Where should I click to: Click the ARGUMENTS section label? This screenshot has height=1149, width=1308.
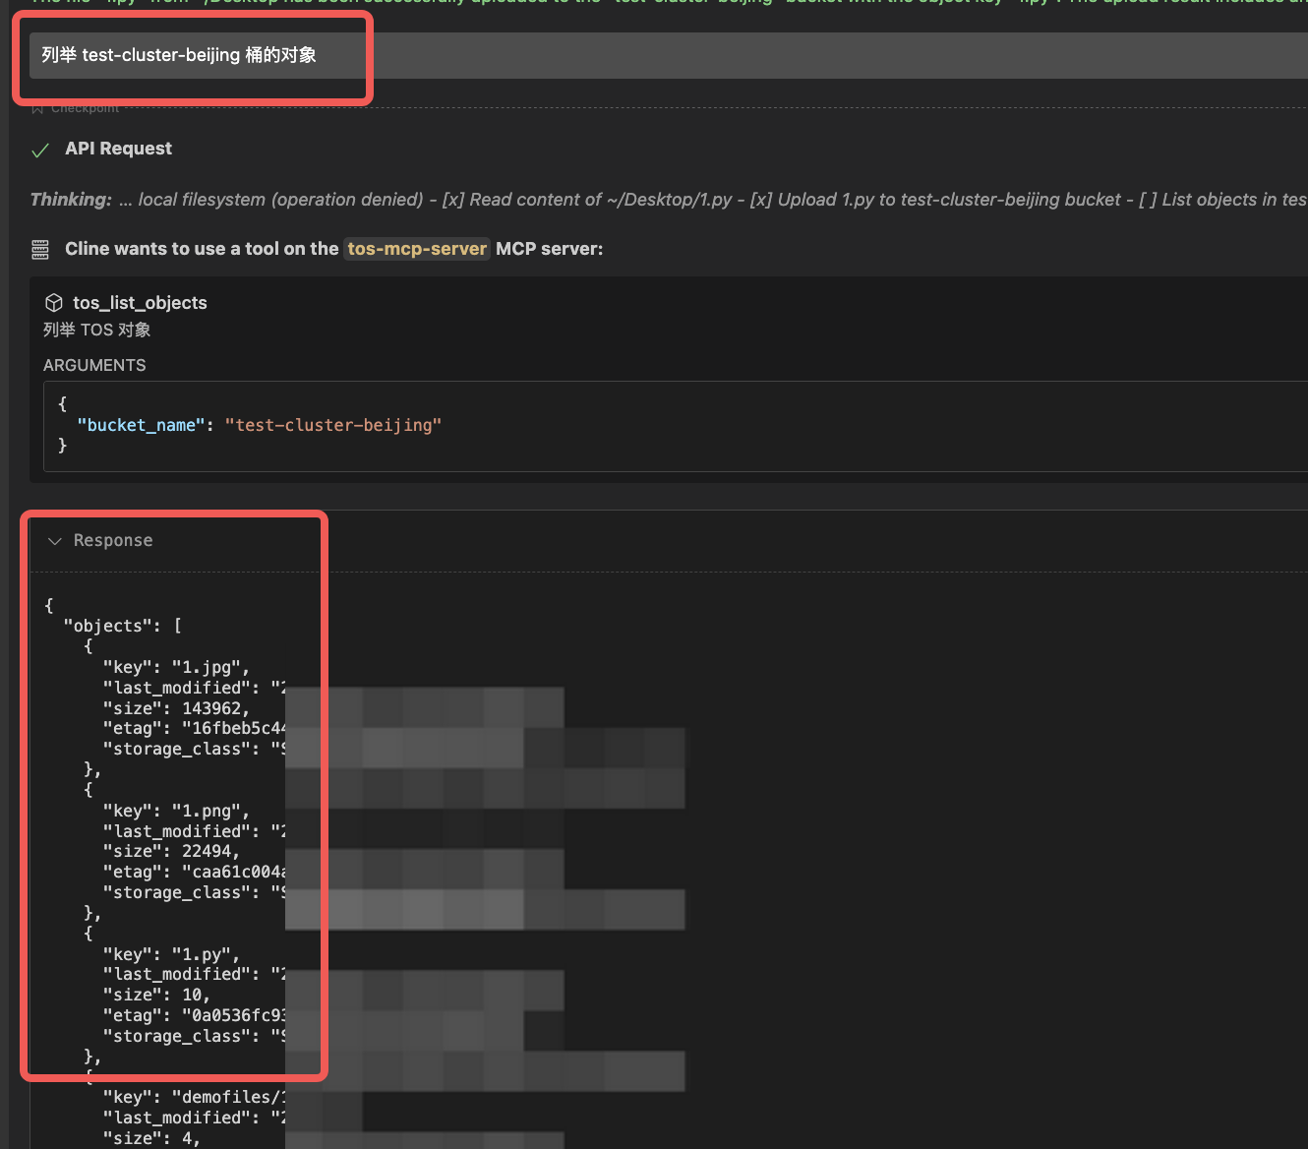94,365
